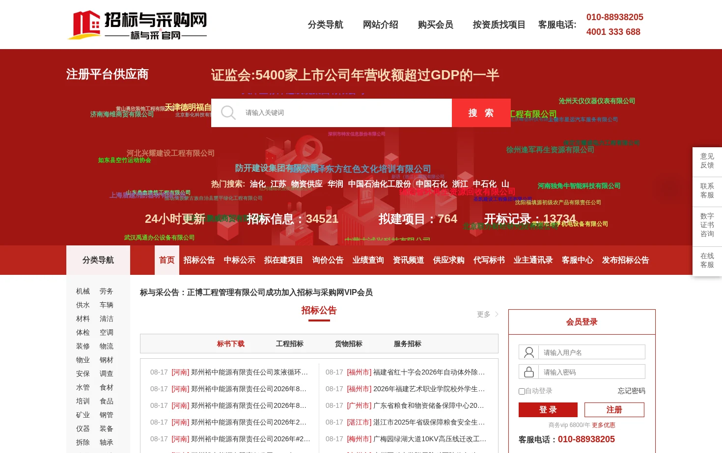Switch to 标书下载 sub-tab

pos(231,344)
